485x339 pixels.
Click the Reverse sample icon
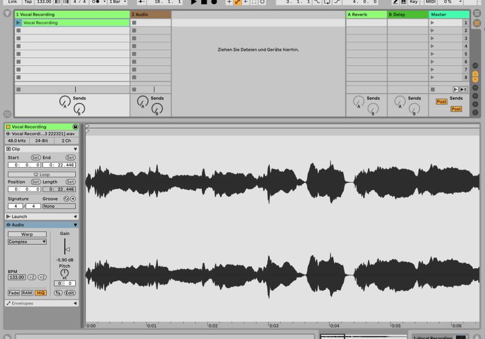click(58, 293)
